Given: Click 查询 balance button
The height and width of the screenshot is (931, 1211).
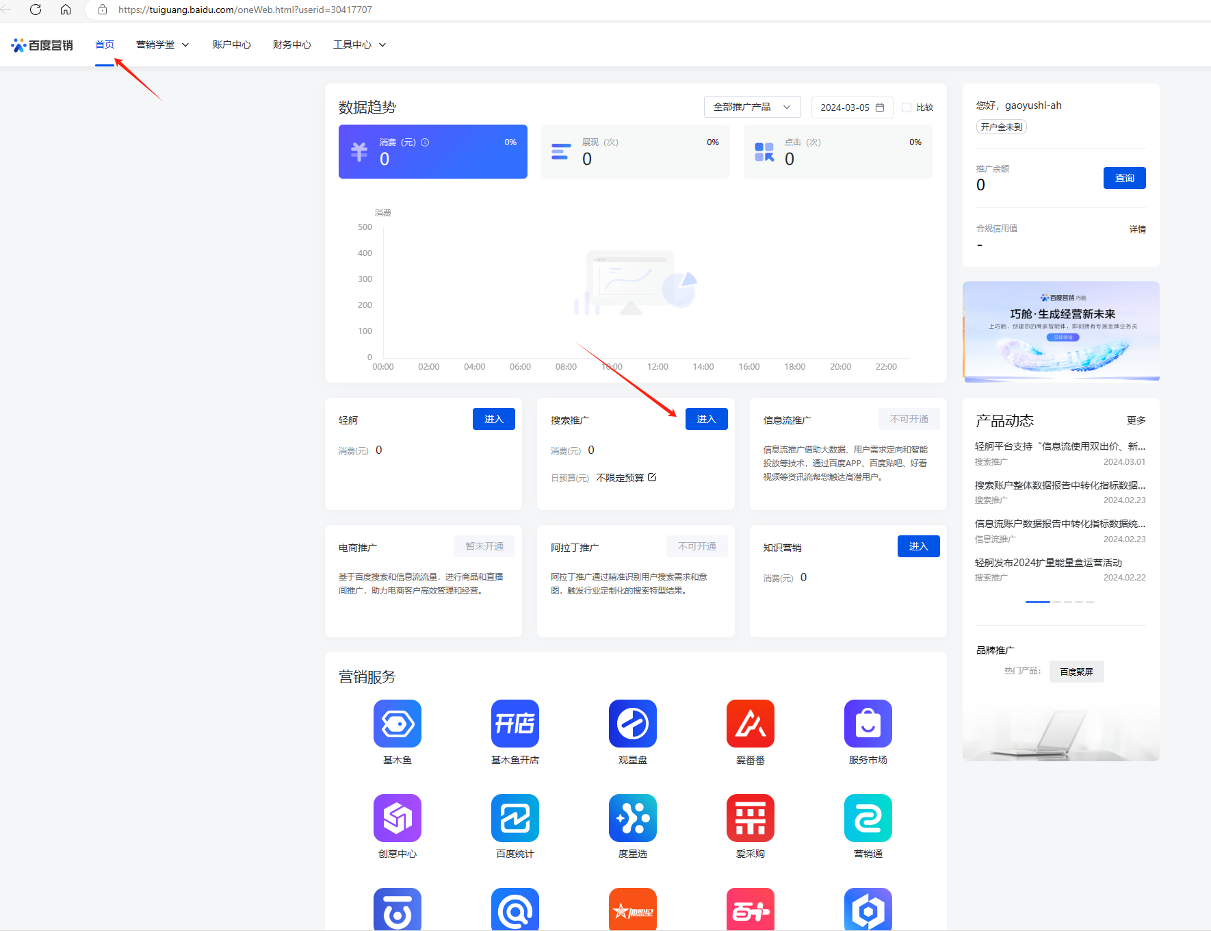Looking at the screenshot, I should pyautogui.click(x=1125, y=178).
